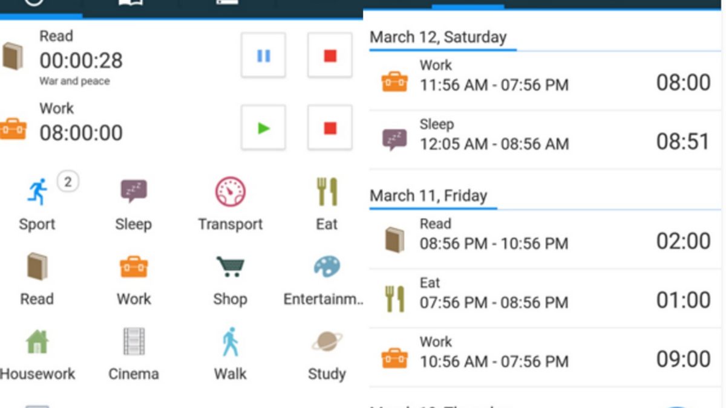Select the Entertainment palette icon
726x408 pixels.
[327, 267]
